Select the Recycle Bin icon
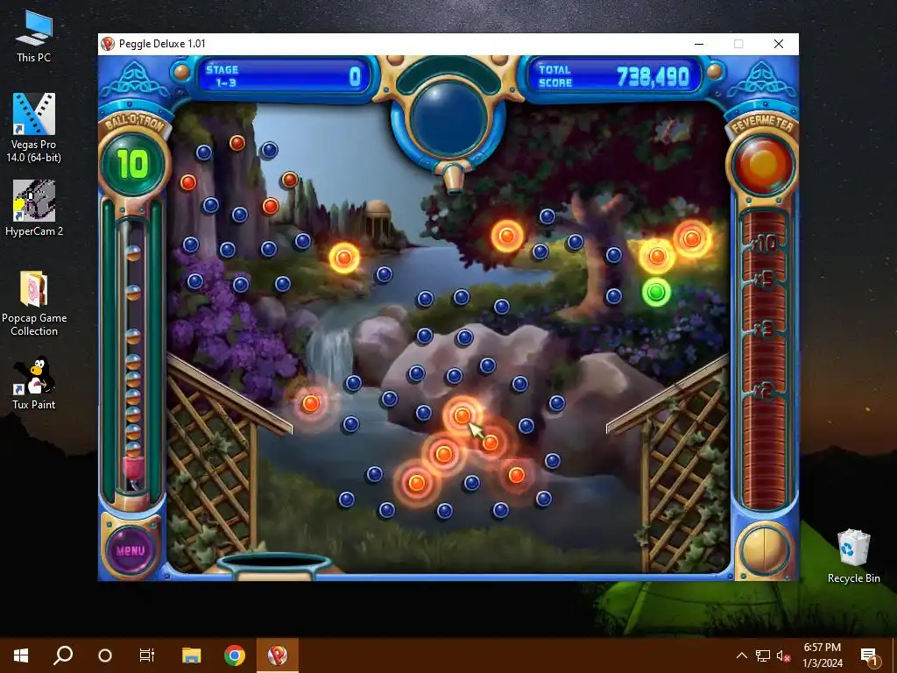 pyautogui.click(x=853, y=556)
